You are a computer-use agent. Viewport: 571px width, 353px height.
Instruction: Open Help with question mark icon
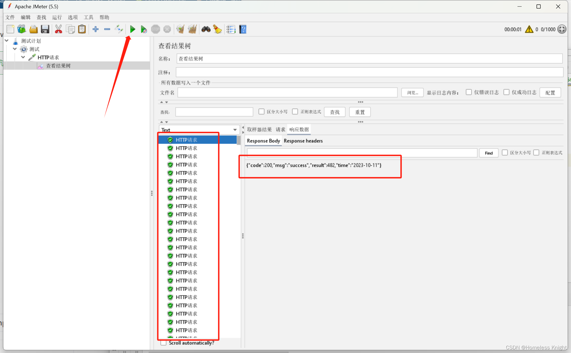tap(243, 29)
